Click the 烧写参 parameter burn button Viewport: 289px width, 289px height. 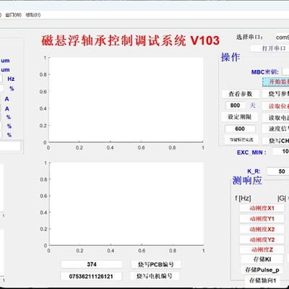click(275, 94)
